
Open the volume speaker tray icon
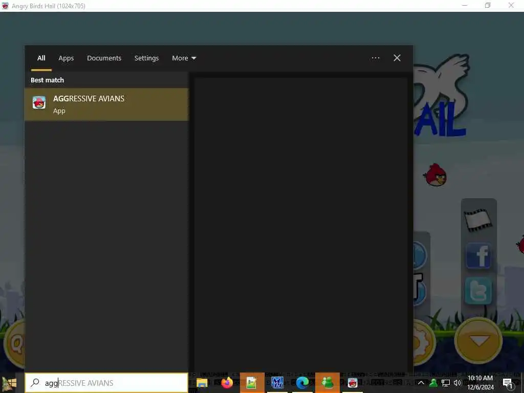(x=457, y=383)
